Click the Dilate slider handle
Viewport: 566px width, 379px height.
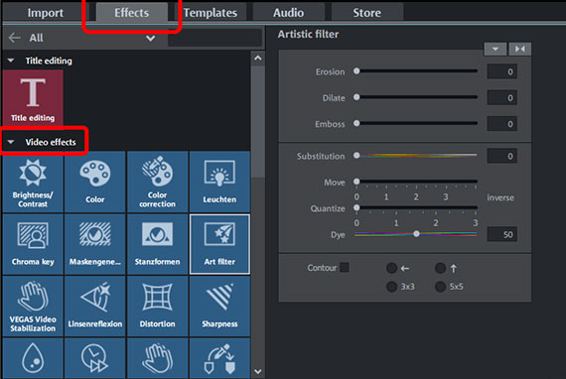point(356,97)
